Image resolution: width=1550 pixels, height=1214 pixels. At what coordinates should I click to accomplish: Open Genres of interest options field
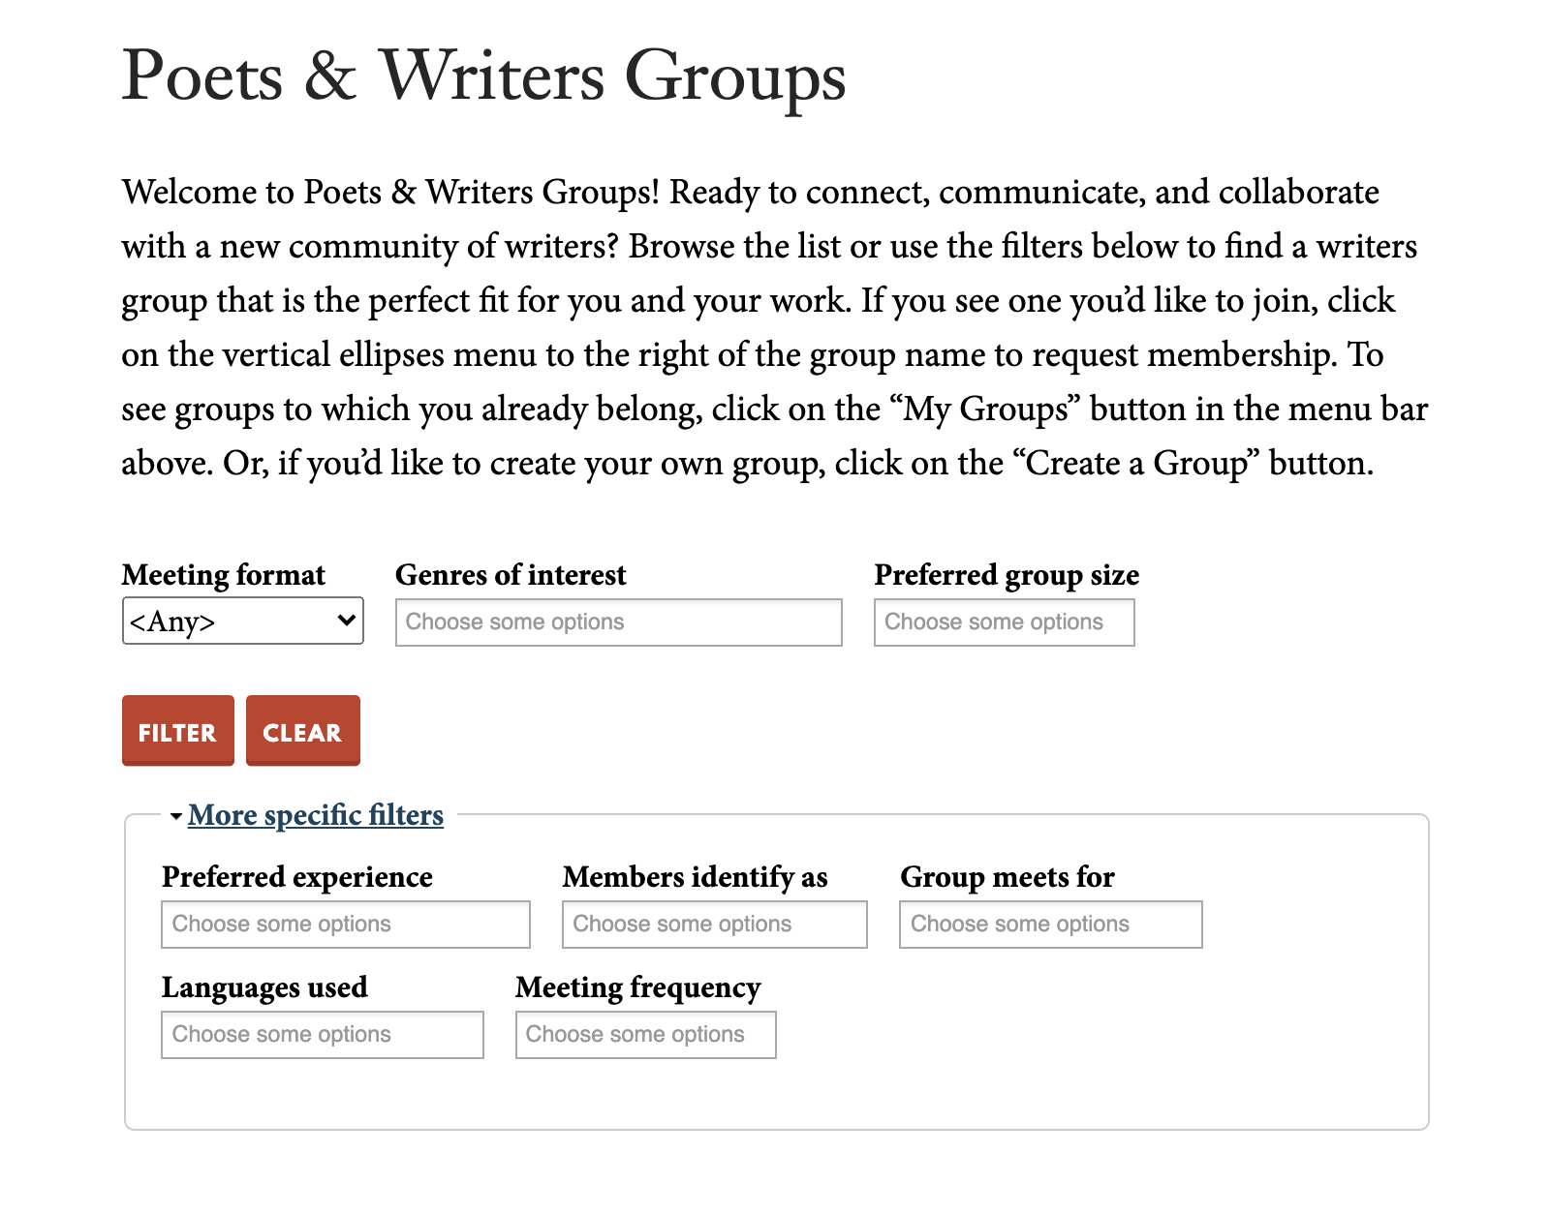pyautogui.click(x=619, y=622)
